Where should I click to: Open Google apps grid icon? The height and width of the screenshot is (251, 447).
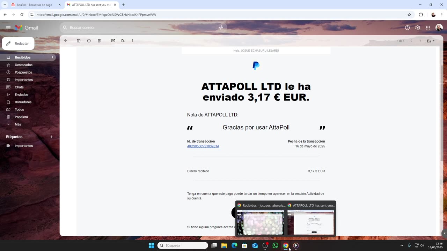tap(428, 28)
